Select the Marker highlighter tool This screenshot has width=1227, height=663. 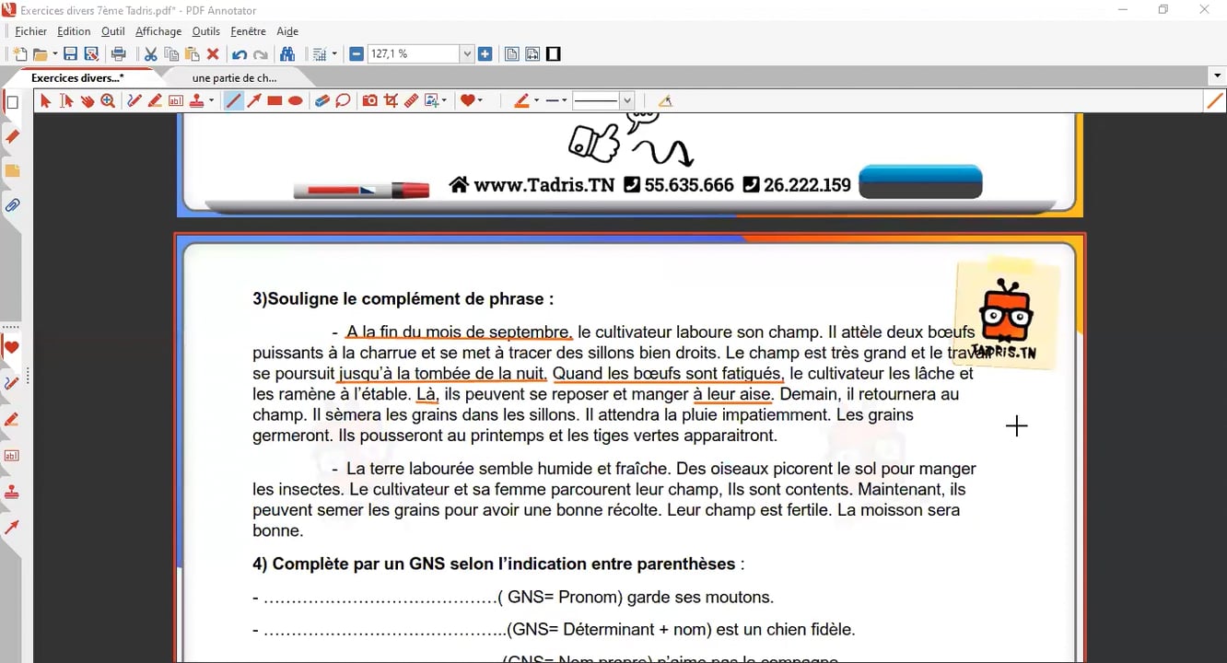[156, 101]
